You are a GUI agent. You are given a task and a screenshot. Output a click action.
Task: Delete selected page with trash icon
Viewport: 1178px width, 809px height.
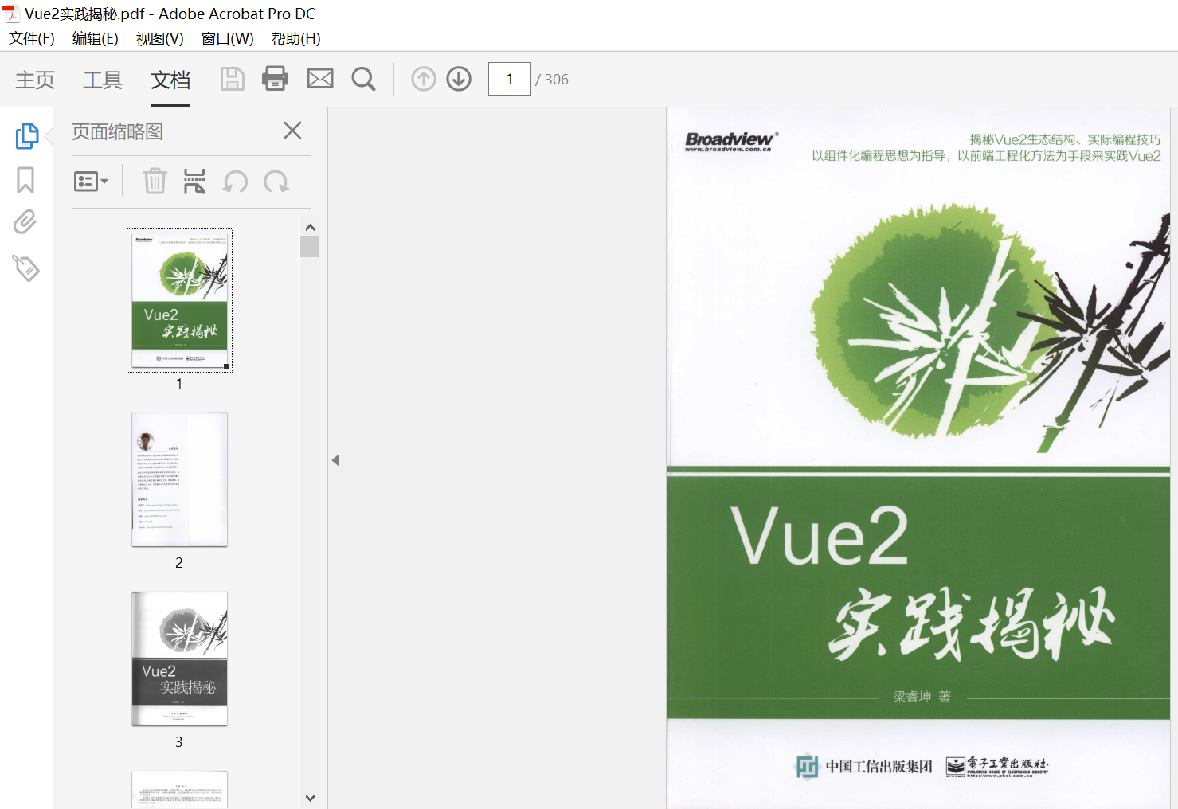pyautogui.click(x=155, y=182)
